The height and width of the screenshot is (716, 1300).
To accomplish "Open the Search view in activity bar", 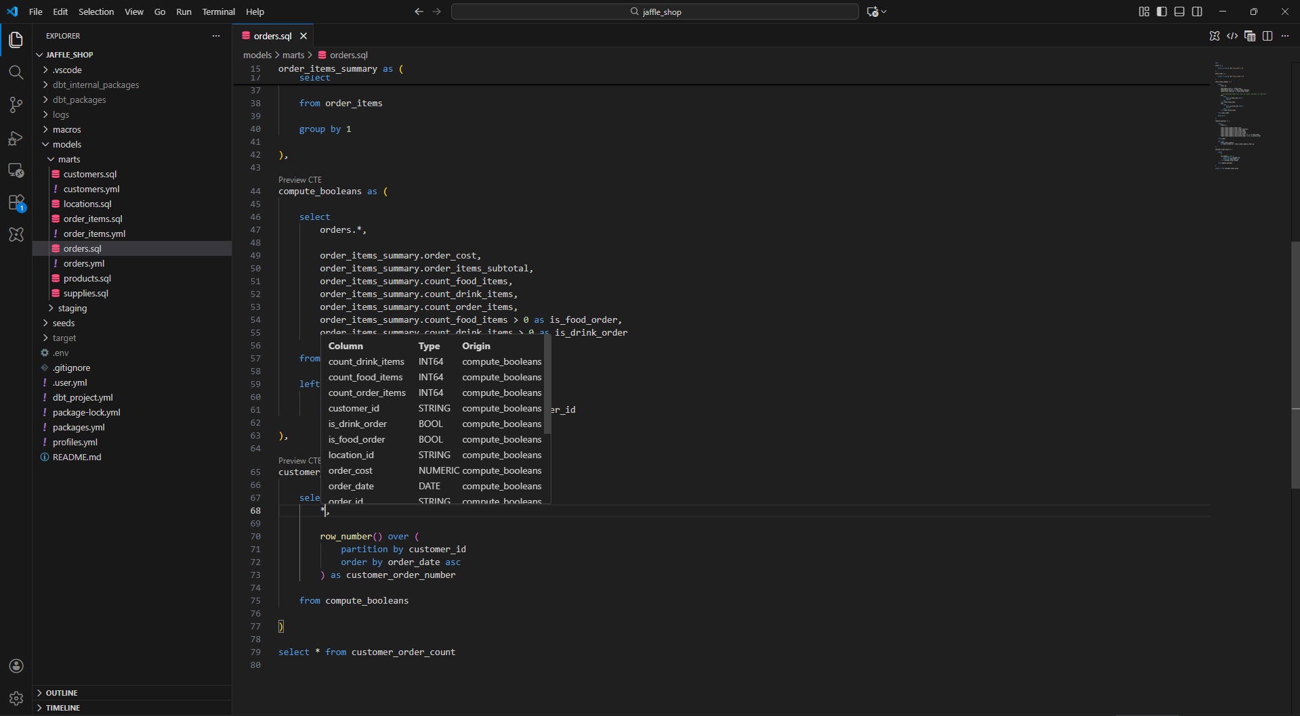I will [x=16, y=72].
